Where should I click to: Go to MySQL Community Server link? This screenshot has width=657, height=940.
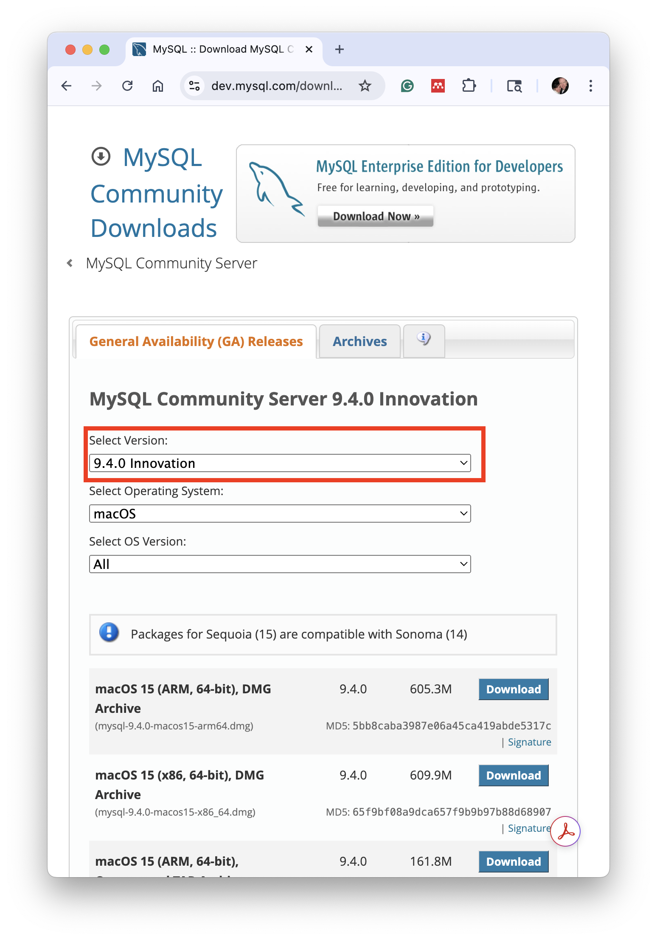pos(171,263)
